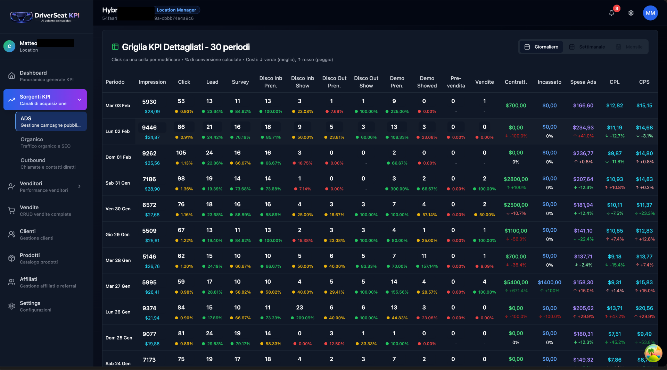The image size is (667, 370).
Task: Open ADS gestione campagne pubblicitarie
Action: pyautogui.click(x=51, y=121)
